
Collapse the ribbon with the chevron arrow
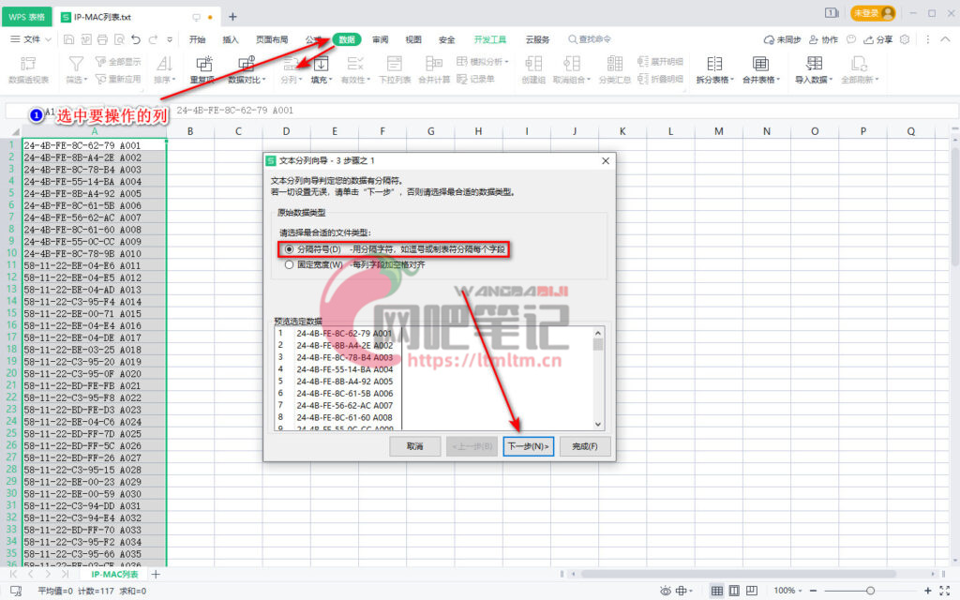[945, 39]
